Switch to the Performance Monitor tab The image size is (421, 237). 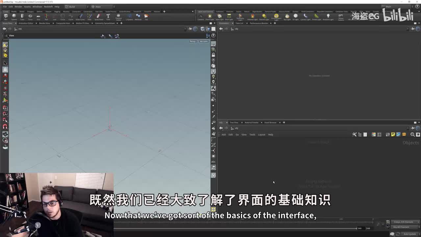tap(259, 23)
